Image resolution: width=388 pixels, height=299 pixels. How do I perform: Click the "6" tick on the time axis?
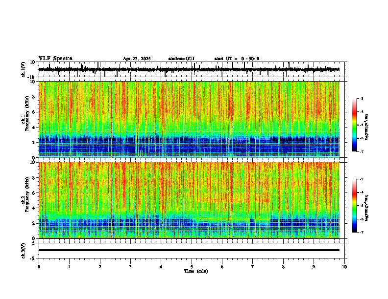pos(222,267)
